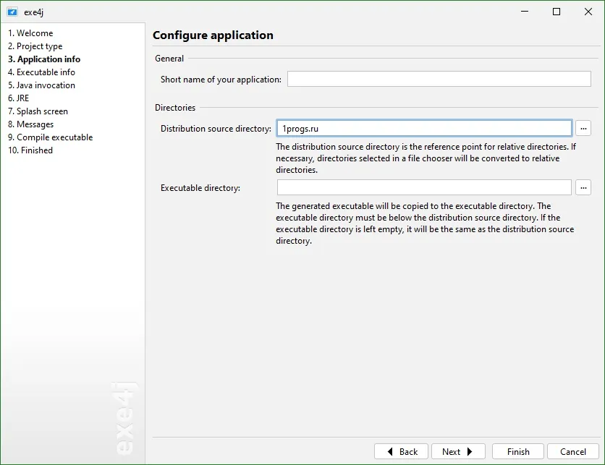
Task: Go to the Welcome step
Action: [x=30, y=33]
